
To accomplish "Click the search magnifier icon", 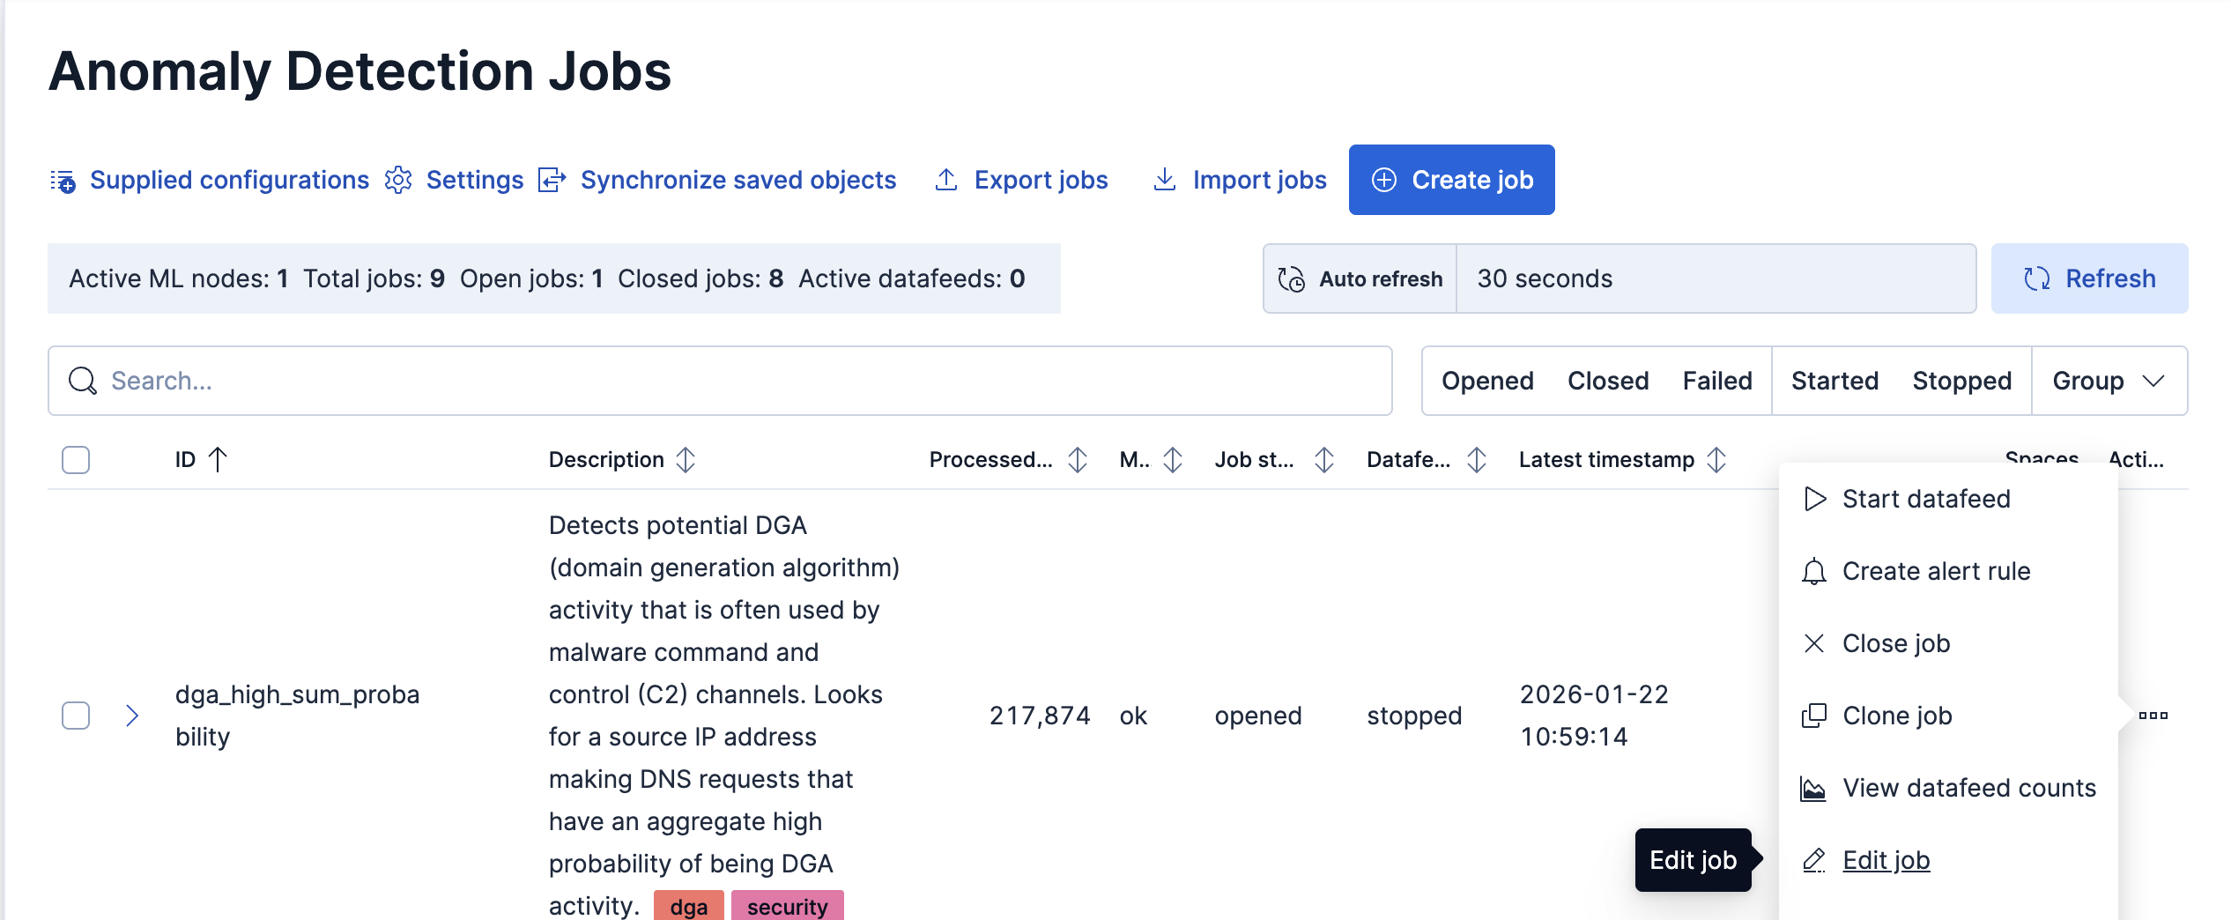I will coord(82,381).
